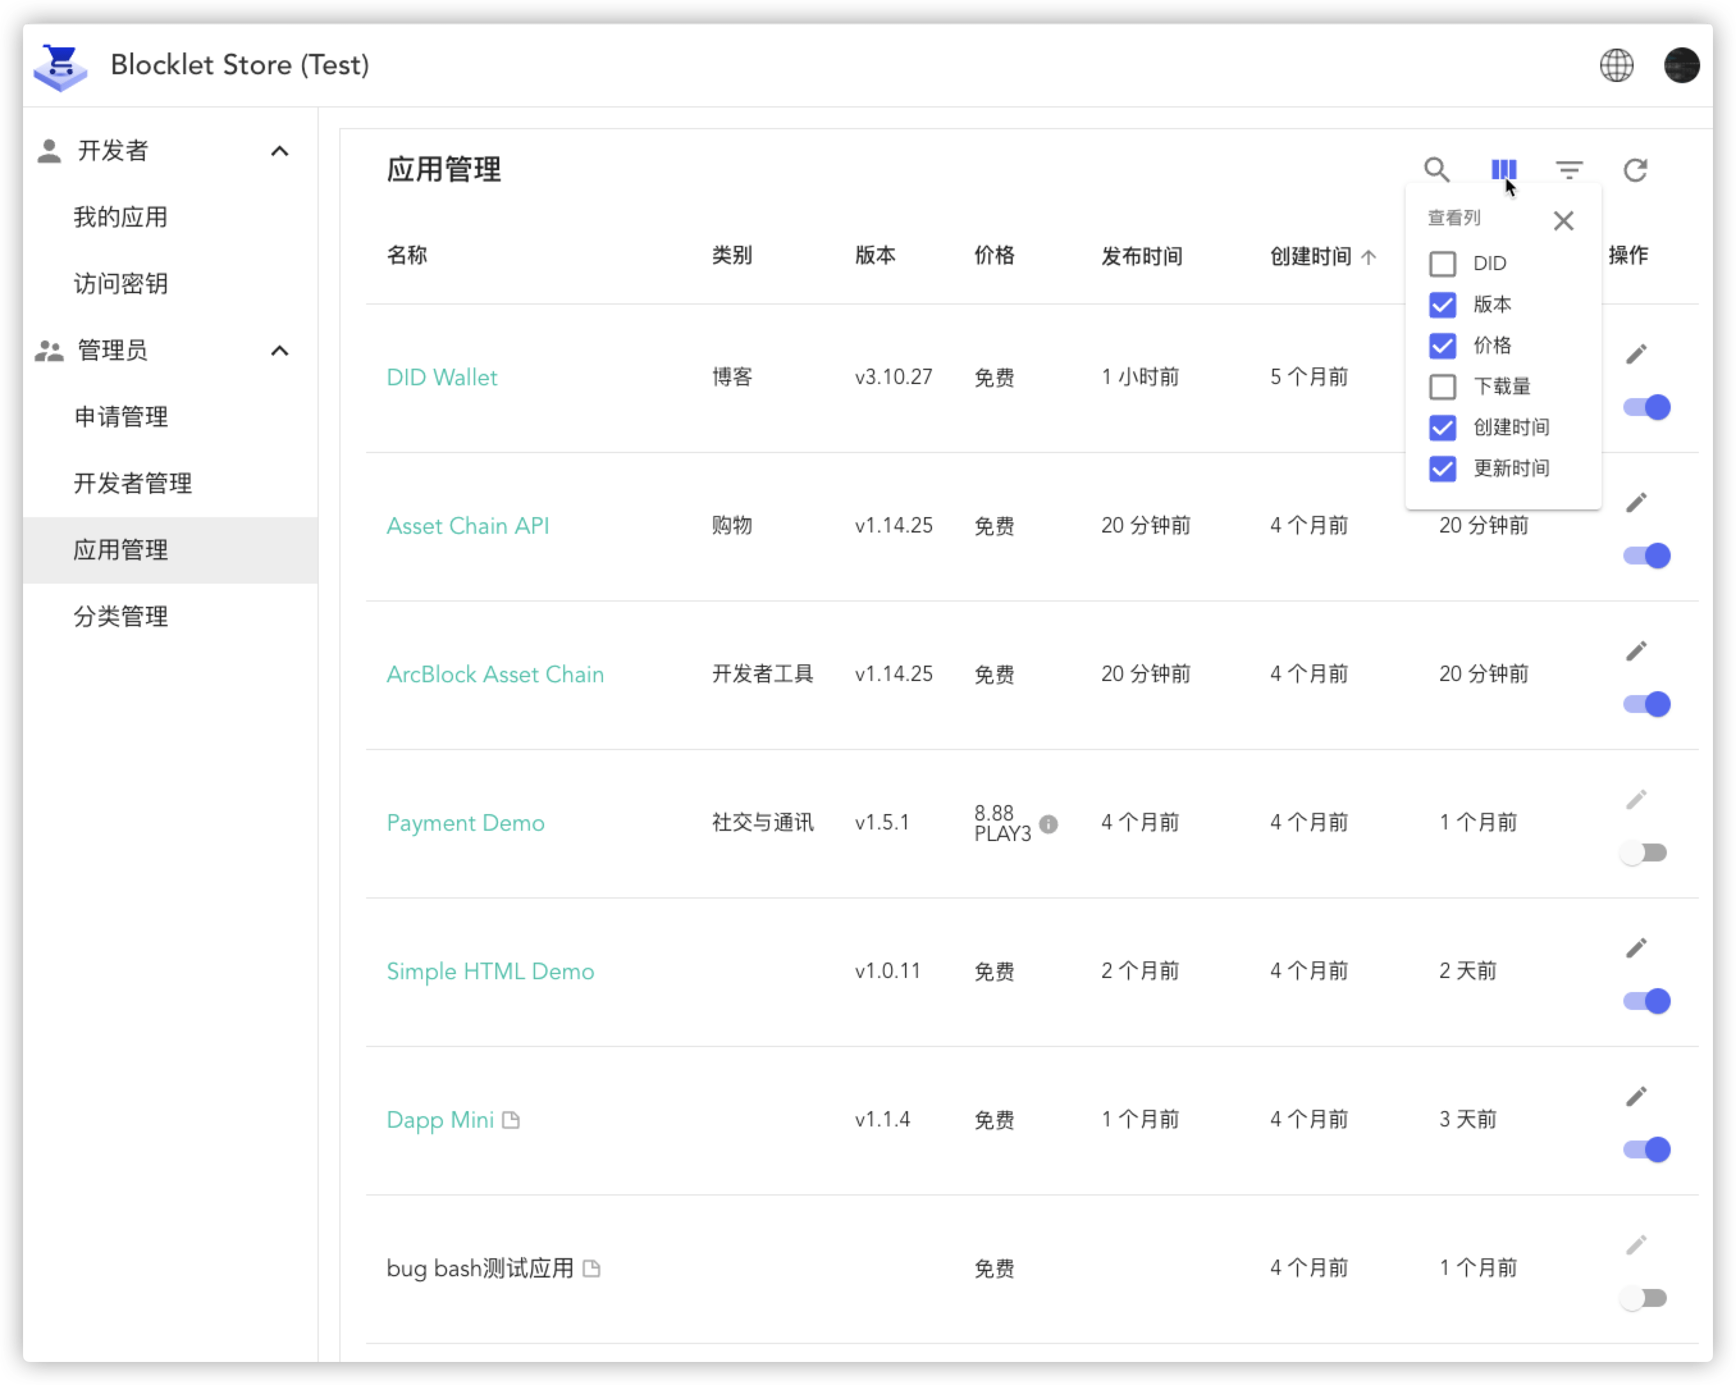
Task: Toggle the view columns icon
Action: coord(1503,170)
